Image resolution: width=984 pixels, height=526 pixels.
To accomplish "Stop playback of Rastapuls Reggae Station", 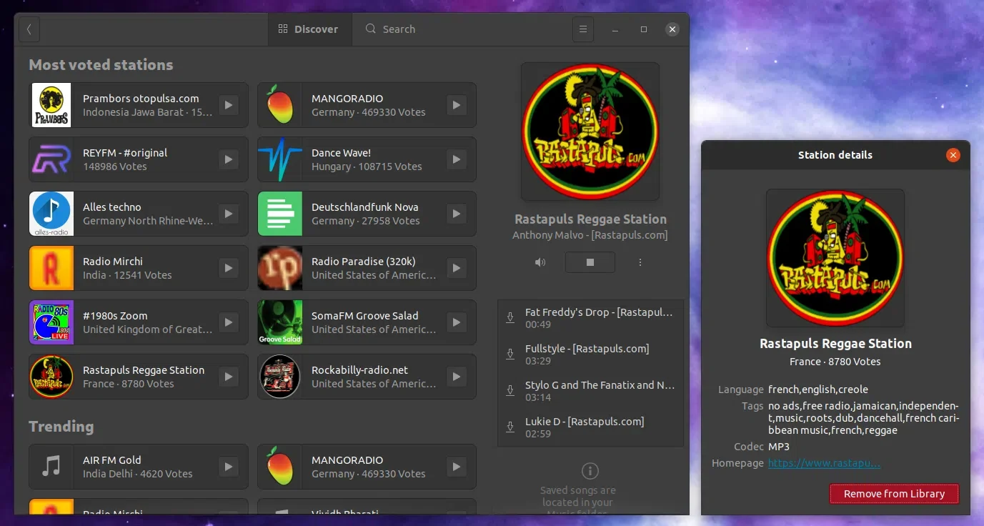I will 590,262.
